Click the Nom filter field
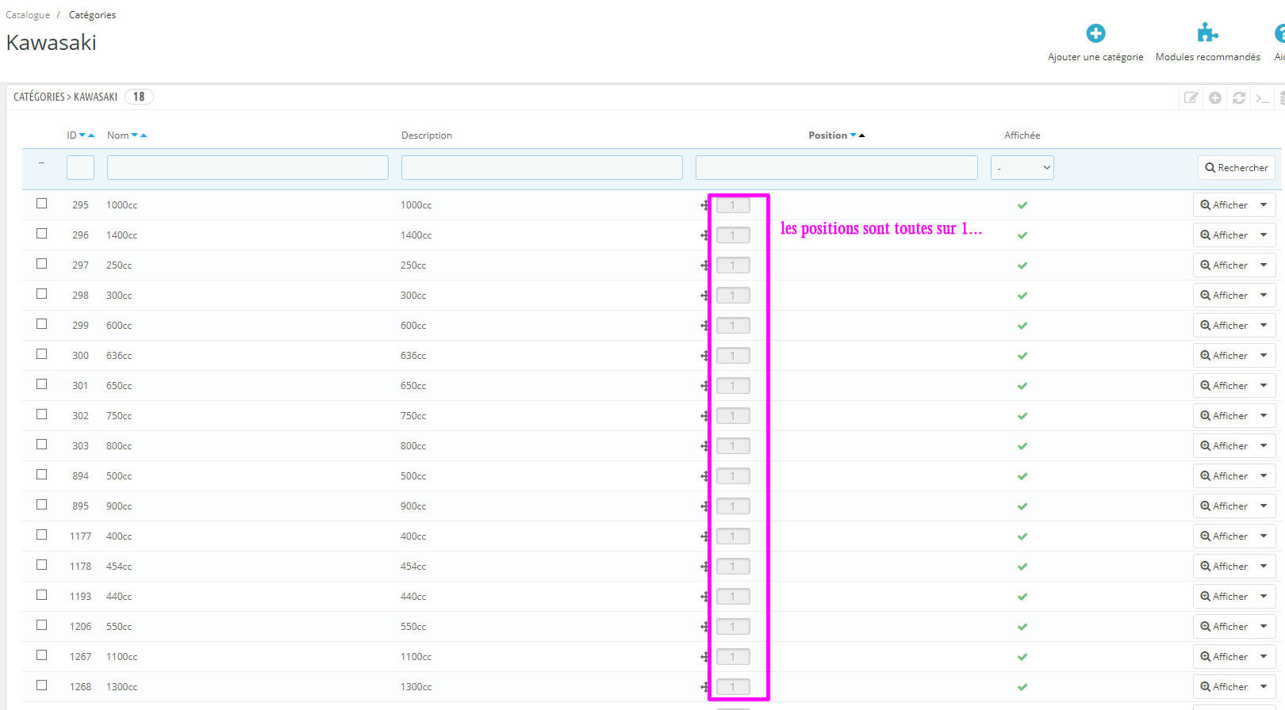 [247, 168]
